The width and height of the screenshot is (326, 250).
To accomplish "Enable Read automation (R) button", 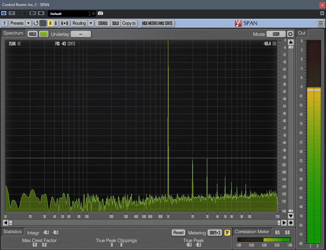I will coord(20,13).
